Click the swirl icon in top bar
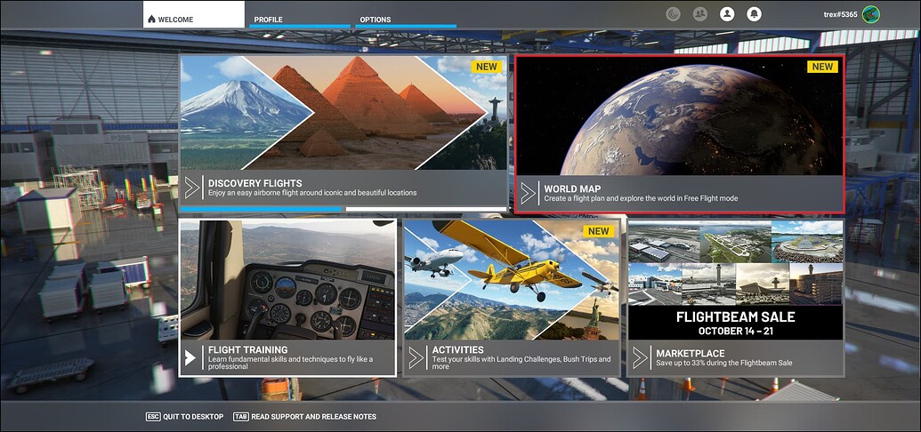Viewport: 921px width, 432px height. tap(674, 14)
